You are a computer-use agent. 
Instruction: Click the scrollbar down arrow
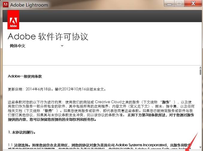[200, 147]
